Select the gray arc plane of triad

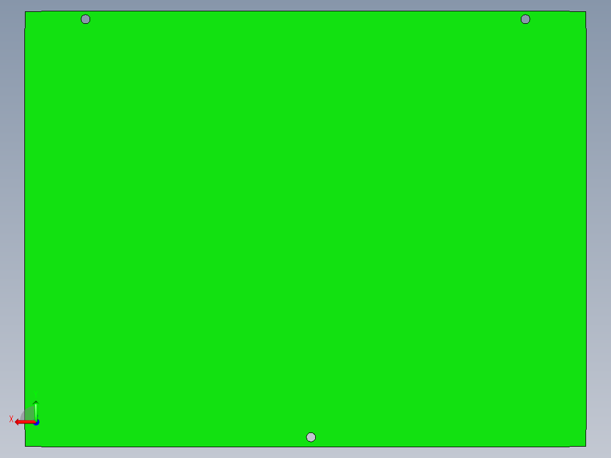[x=28, y=414]
